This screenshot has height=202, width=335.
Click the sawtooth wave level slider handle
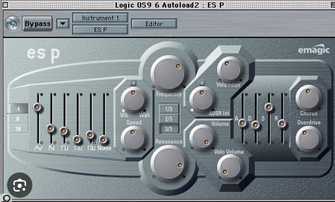(51, 128)
